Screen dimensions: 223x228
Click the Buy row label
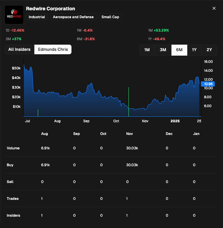(x=10, y=165)
